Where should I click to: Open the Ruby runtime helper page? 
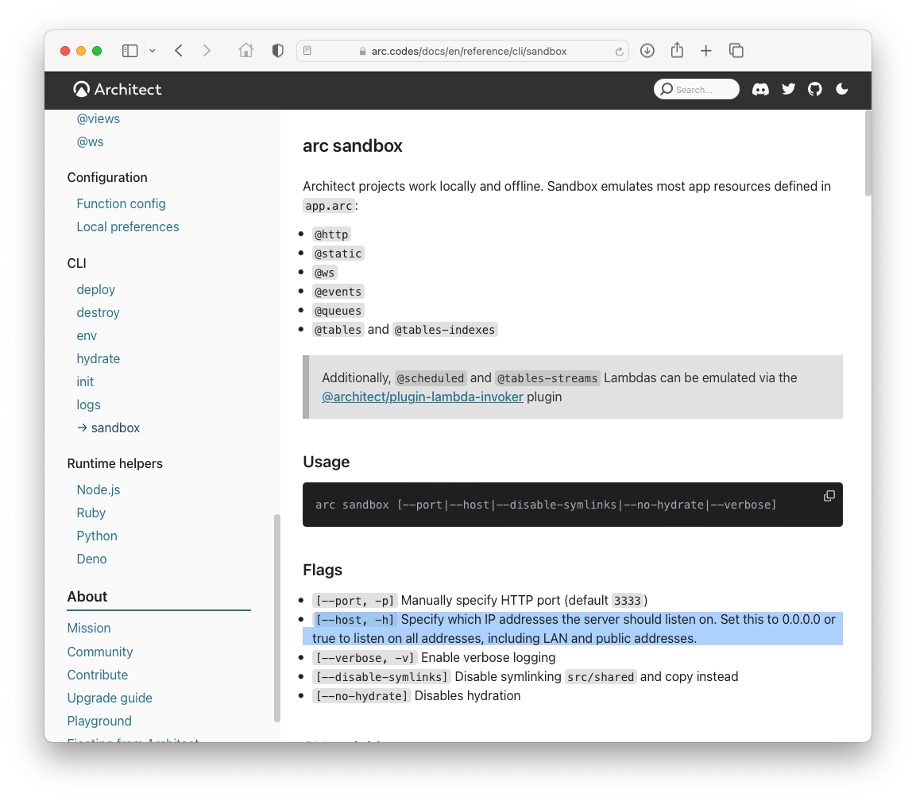click(91, 513)
